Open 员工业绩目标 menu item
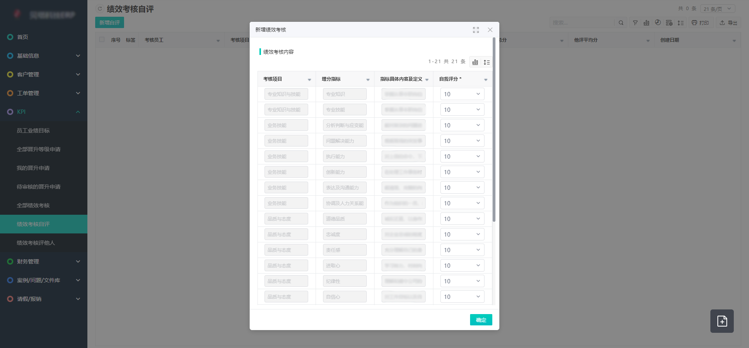Image resolution: width=749 pixels, height=348 pixels. tap(44, 131)
